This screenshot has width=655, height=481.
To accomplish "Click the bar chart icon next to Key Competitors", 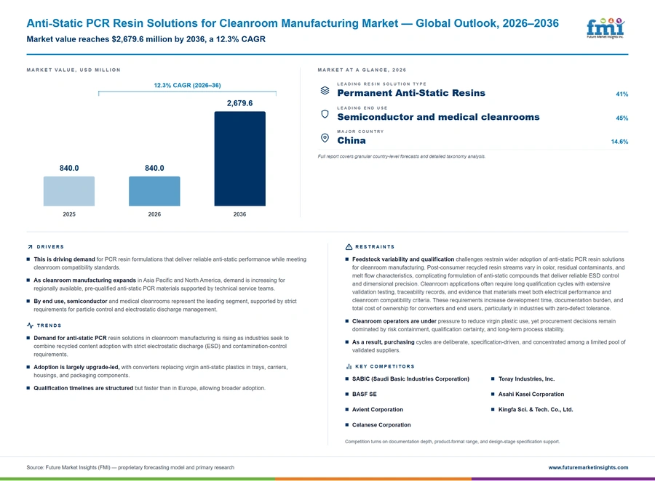I will [349, 367].
